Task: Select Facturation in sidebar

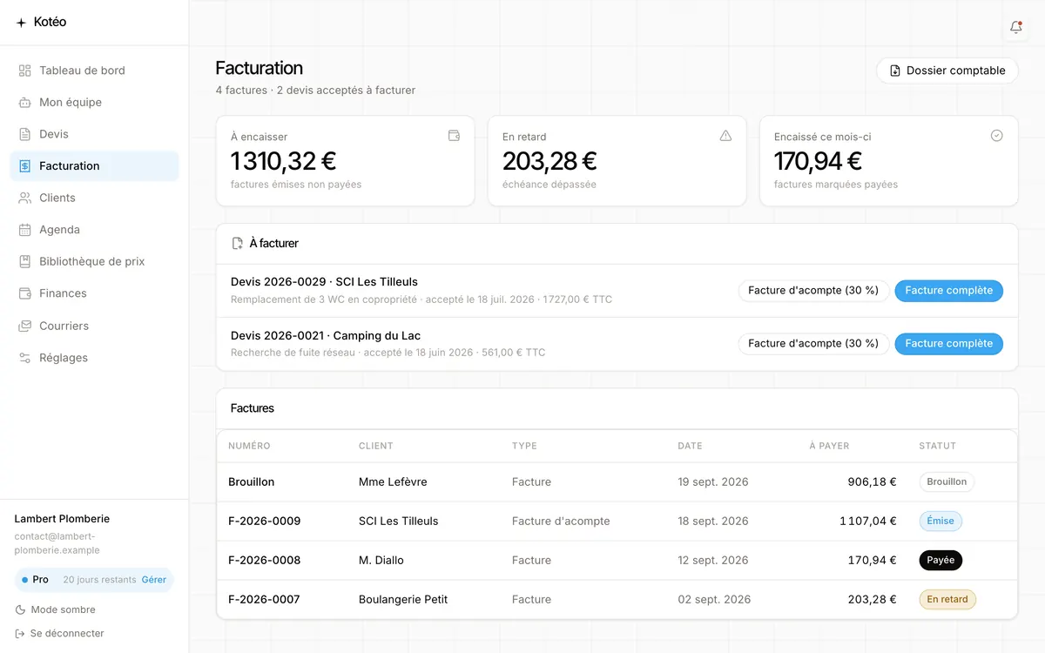Action: tap(94, 166)
